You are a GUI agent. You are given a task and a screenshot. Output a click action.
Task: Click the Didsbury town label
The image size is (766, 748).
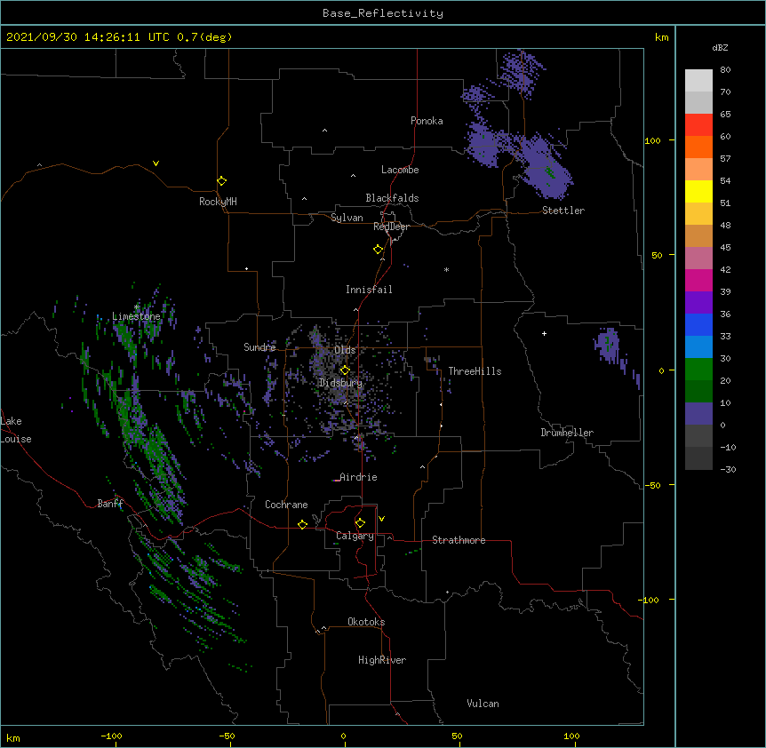coord(340,383)
